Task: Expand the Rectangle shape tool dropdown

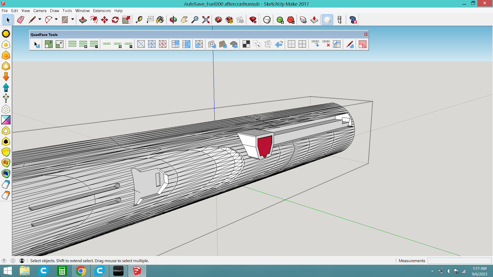Action: [73, 19]
